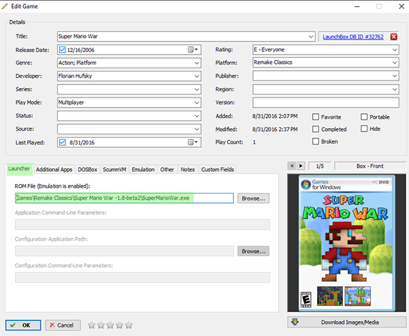Expand the Platform dropdown
Viewport: 409px width, 336px height.
coord(395,63)
